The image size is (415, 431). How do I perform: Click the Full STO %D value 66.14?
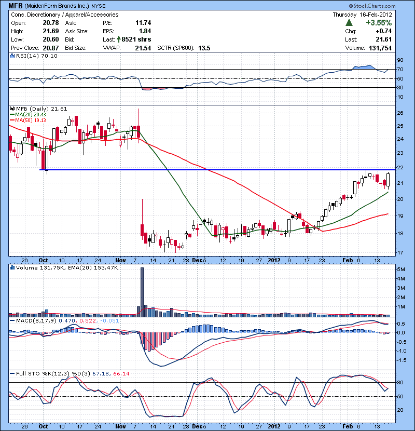(121, 373)
